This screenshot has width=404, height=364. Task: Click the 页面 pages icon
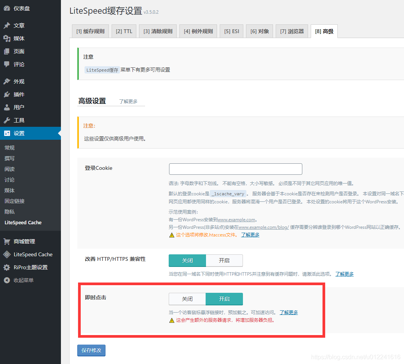pyautogui.click(x=7, y=51)
